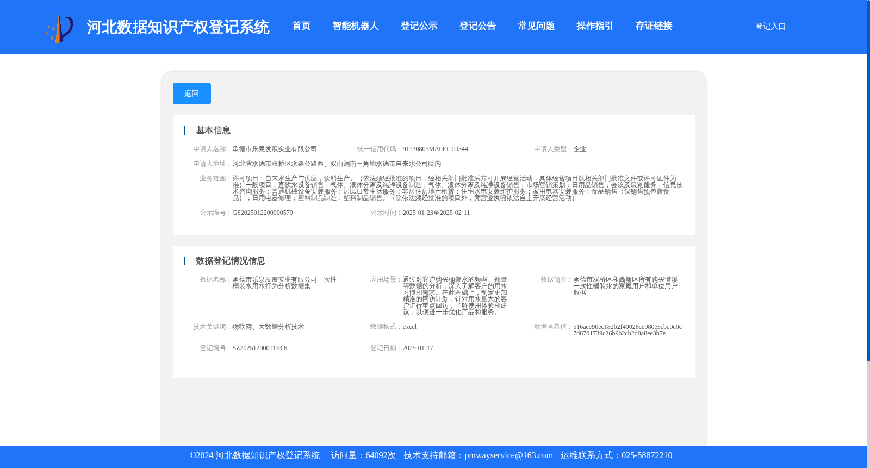Click the 基本信息 section heading
This screenshot has width=870, height=468.
(x=213, y=130)
